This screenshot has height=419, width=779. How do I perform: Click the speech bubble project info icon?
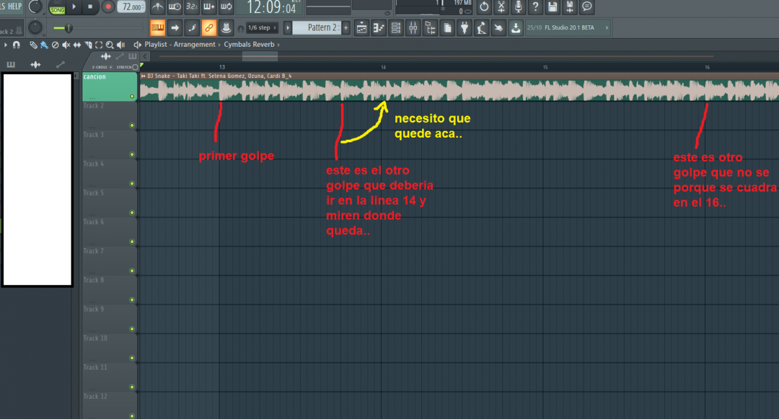click(586, 7)
